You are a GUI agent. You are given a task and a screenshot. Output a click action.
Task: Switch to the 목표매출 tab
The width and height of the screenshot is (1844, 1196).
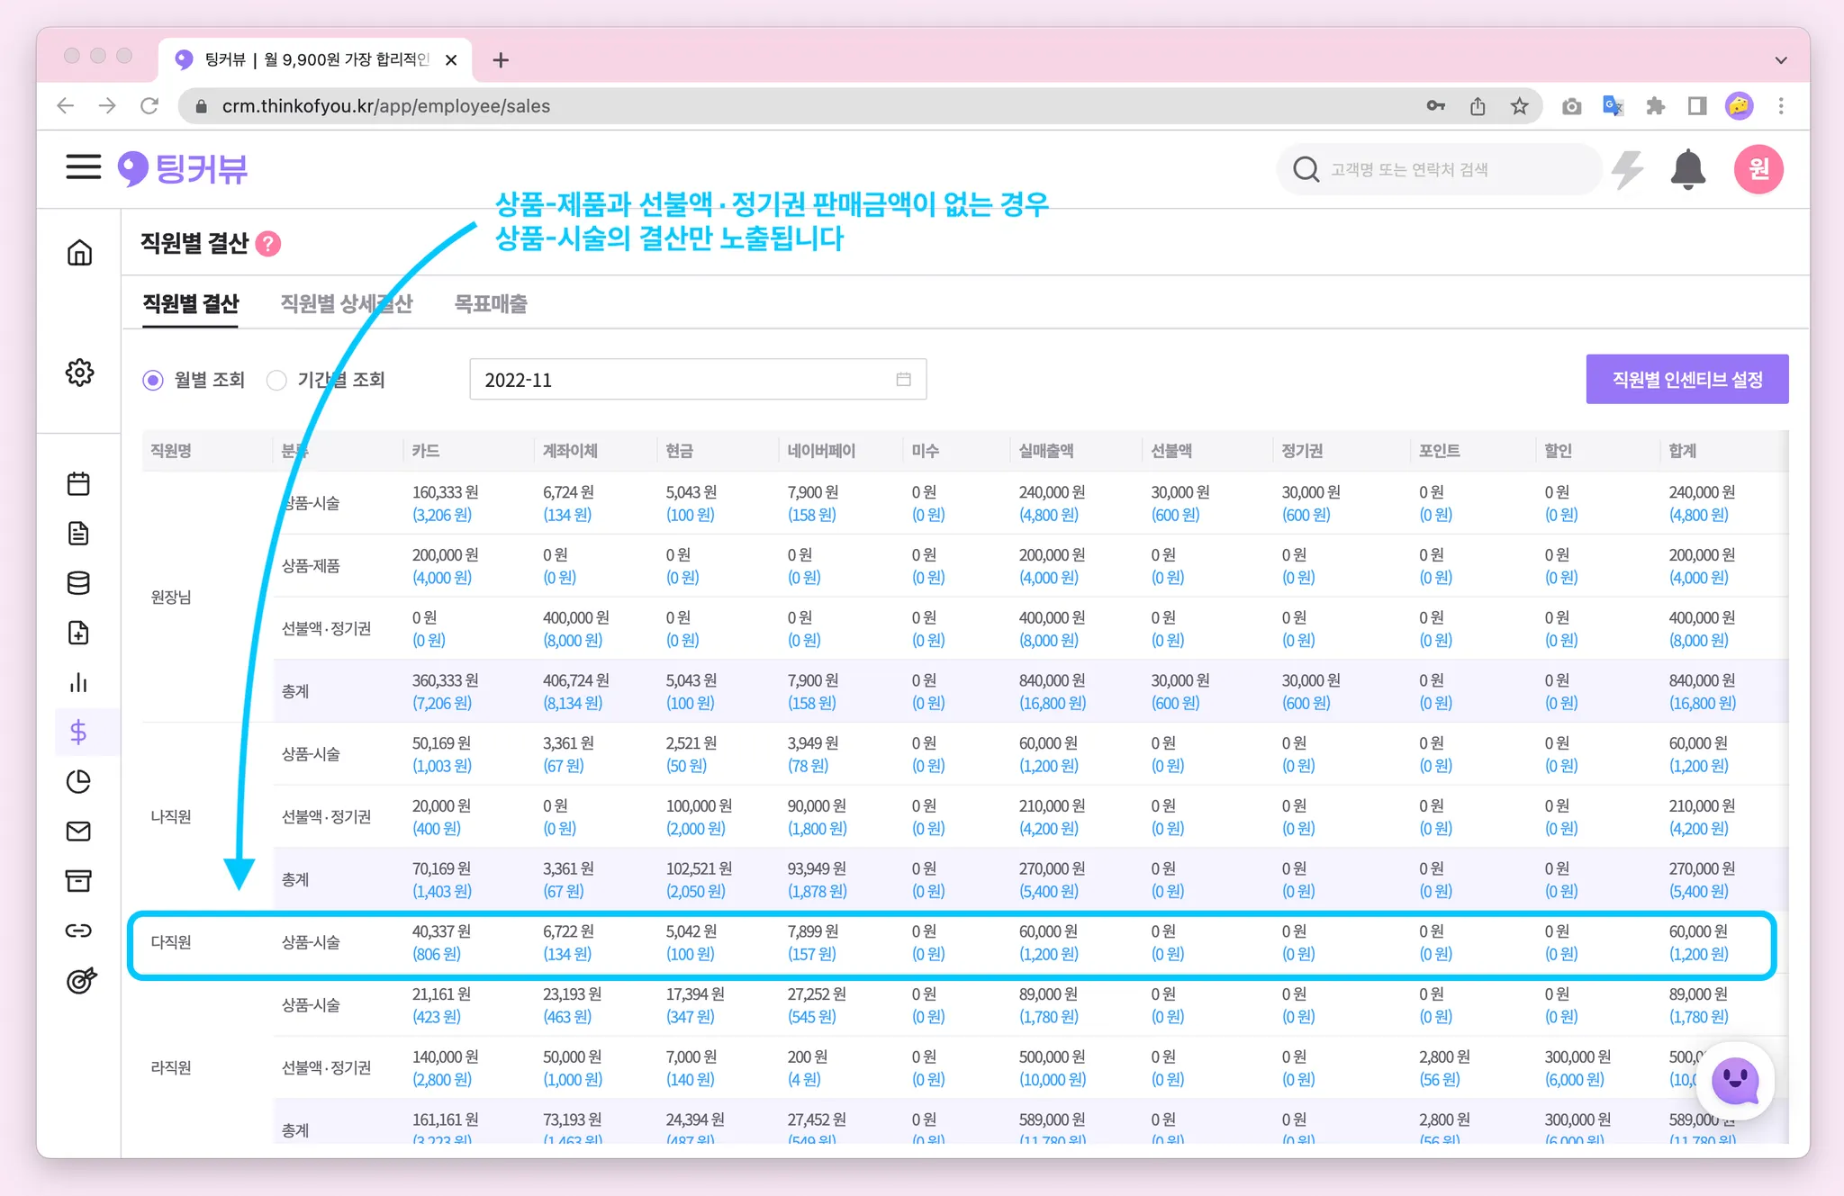(x=490, y=304)
